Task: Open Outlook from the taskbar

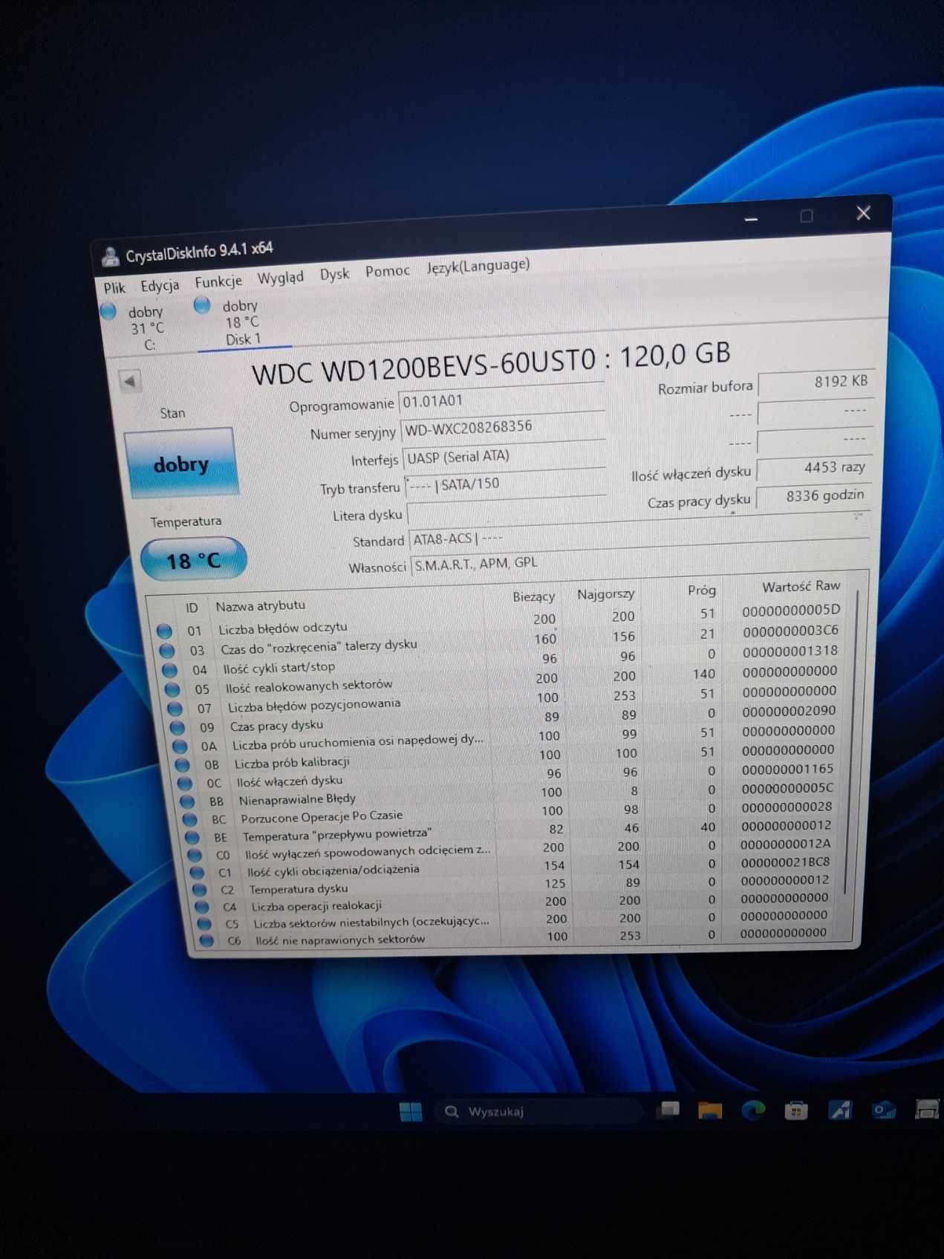Action: point(884,1110)
